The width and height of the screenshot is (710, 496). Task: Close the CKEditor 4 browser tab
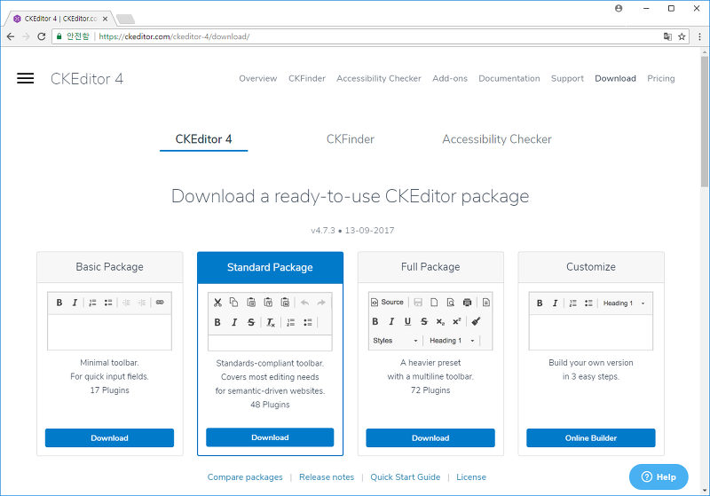[x=105, y=19]
